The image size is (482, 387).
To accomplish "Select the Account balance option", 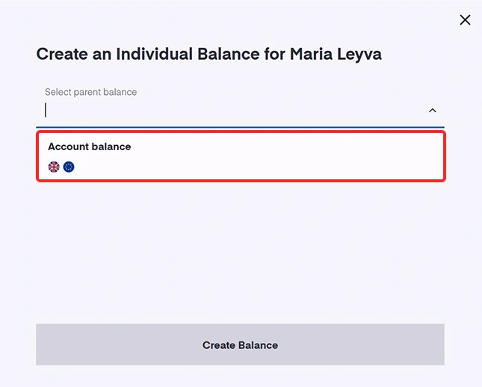I will [x=240, y=156].
